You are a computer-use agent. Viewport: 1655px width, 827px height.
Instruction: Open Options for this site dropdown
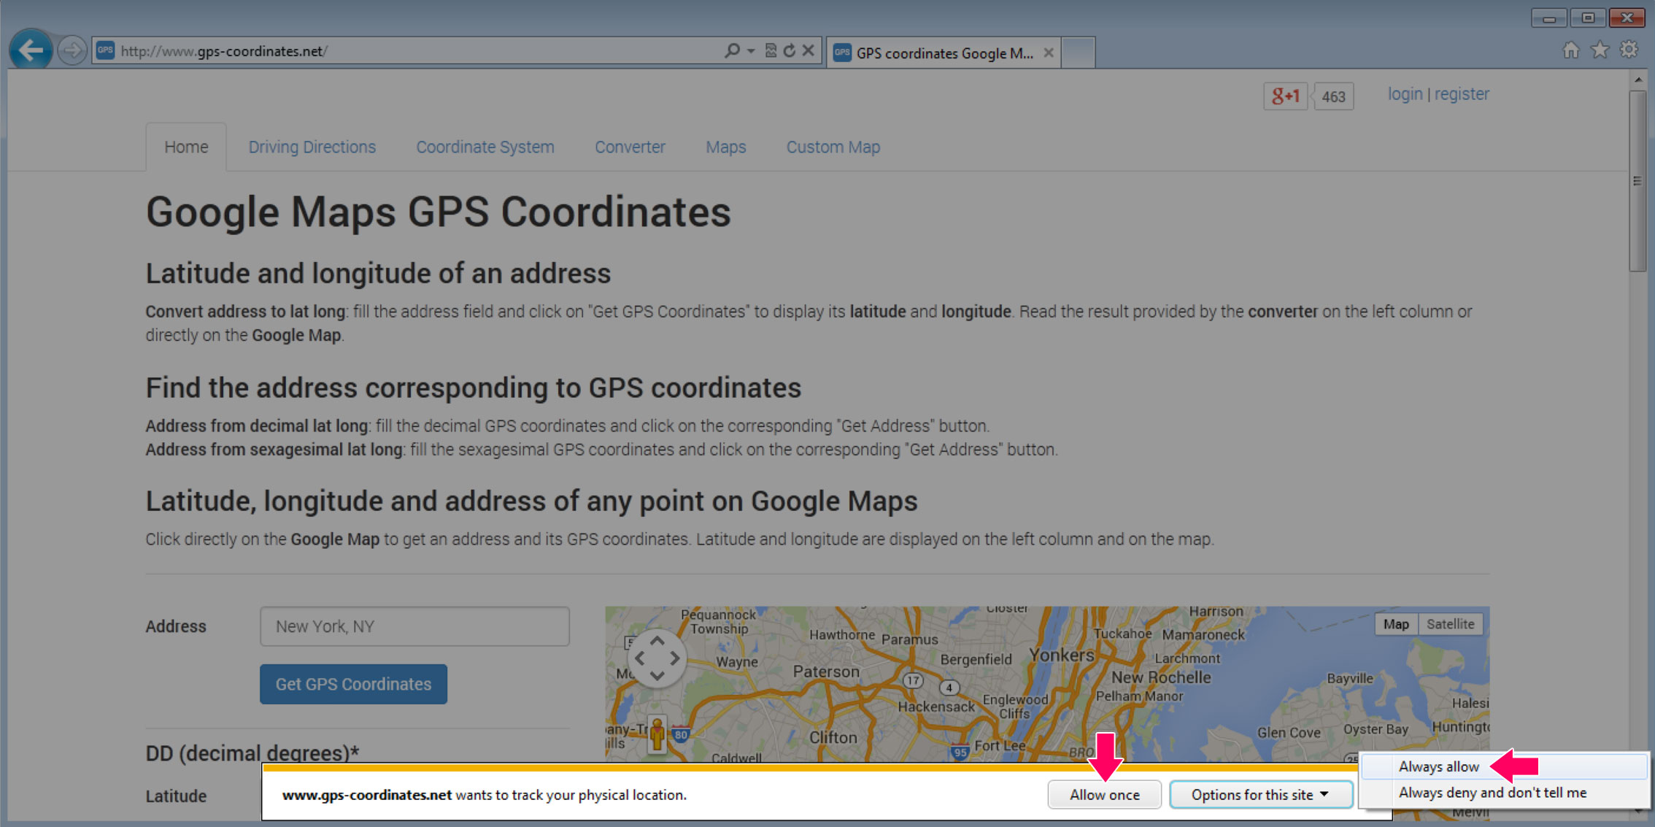(x=1260, y=795)
